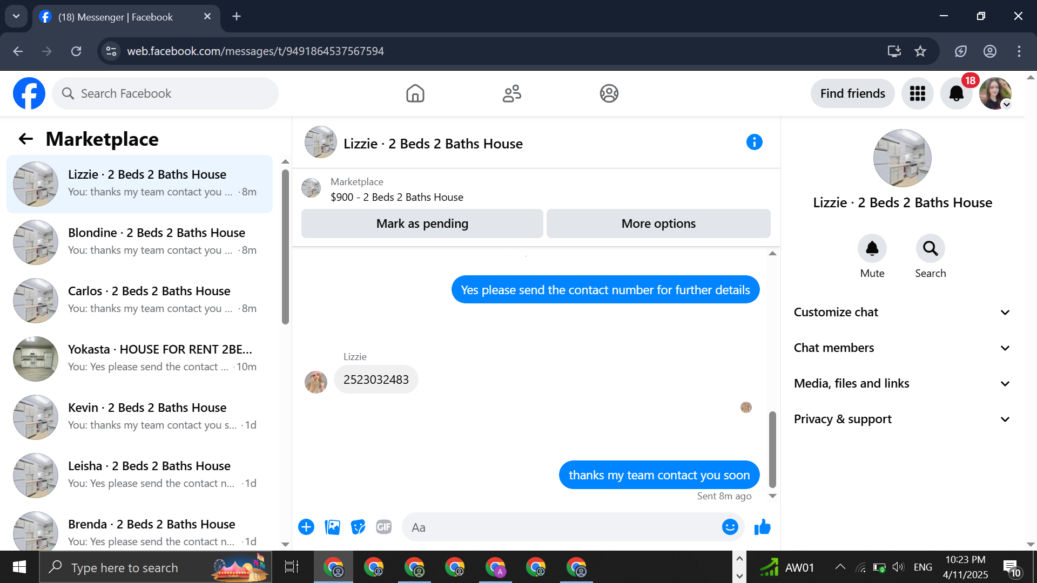Viewport: 1037px width, 583px height.
Task: Open Chrome performance icon in toolbar
Action: [x=961, y=51]
